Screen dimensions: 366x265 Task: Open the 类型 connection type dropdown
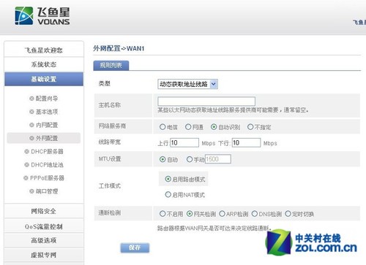pyautogui.click(x=187, y=84)
